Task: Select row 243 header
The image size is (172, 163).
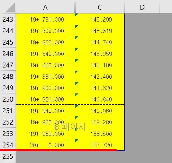Action: tap(8, 19)
